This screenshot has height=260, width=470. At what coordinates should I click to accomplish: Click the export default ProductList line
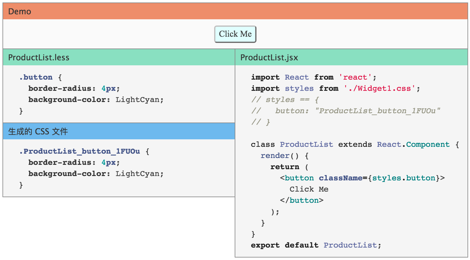(316, 245)
